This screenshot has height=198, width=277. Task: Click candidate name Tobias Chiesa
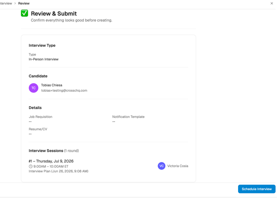click(52, 85)
